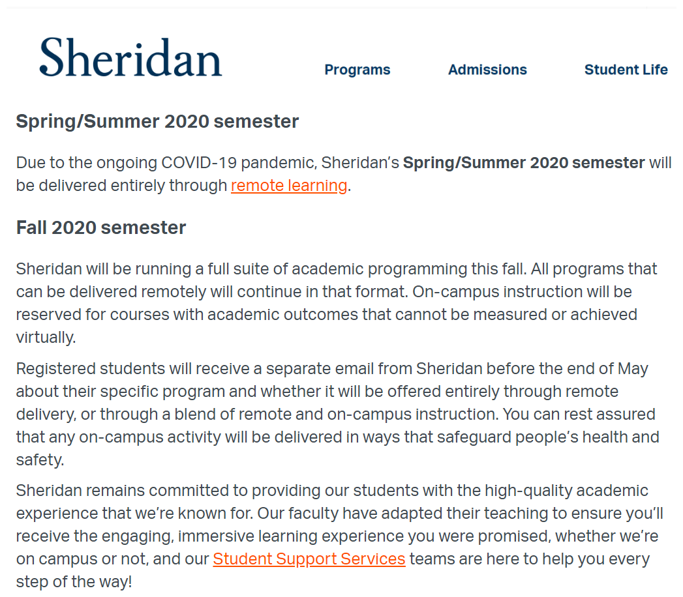Open the Admissions menu
The image size is (683, 597).
point(487,70)
